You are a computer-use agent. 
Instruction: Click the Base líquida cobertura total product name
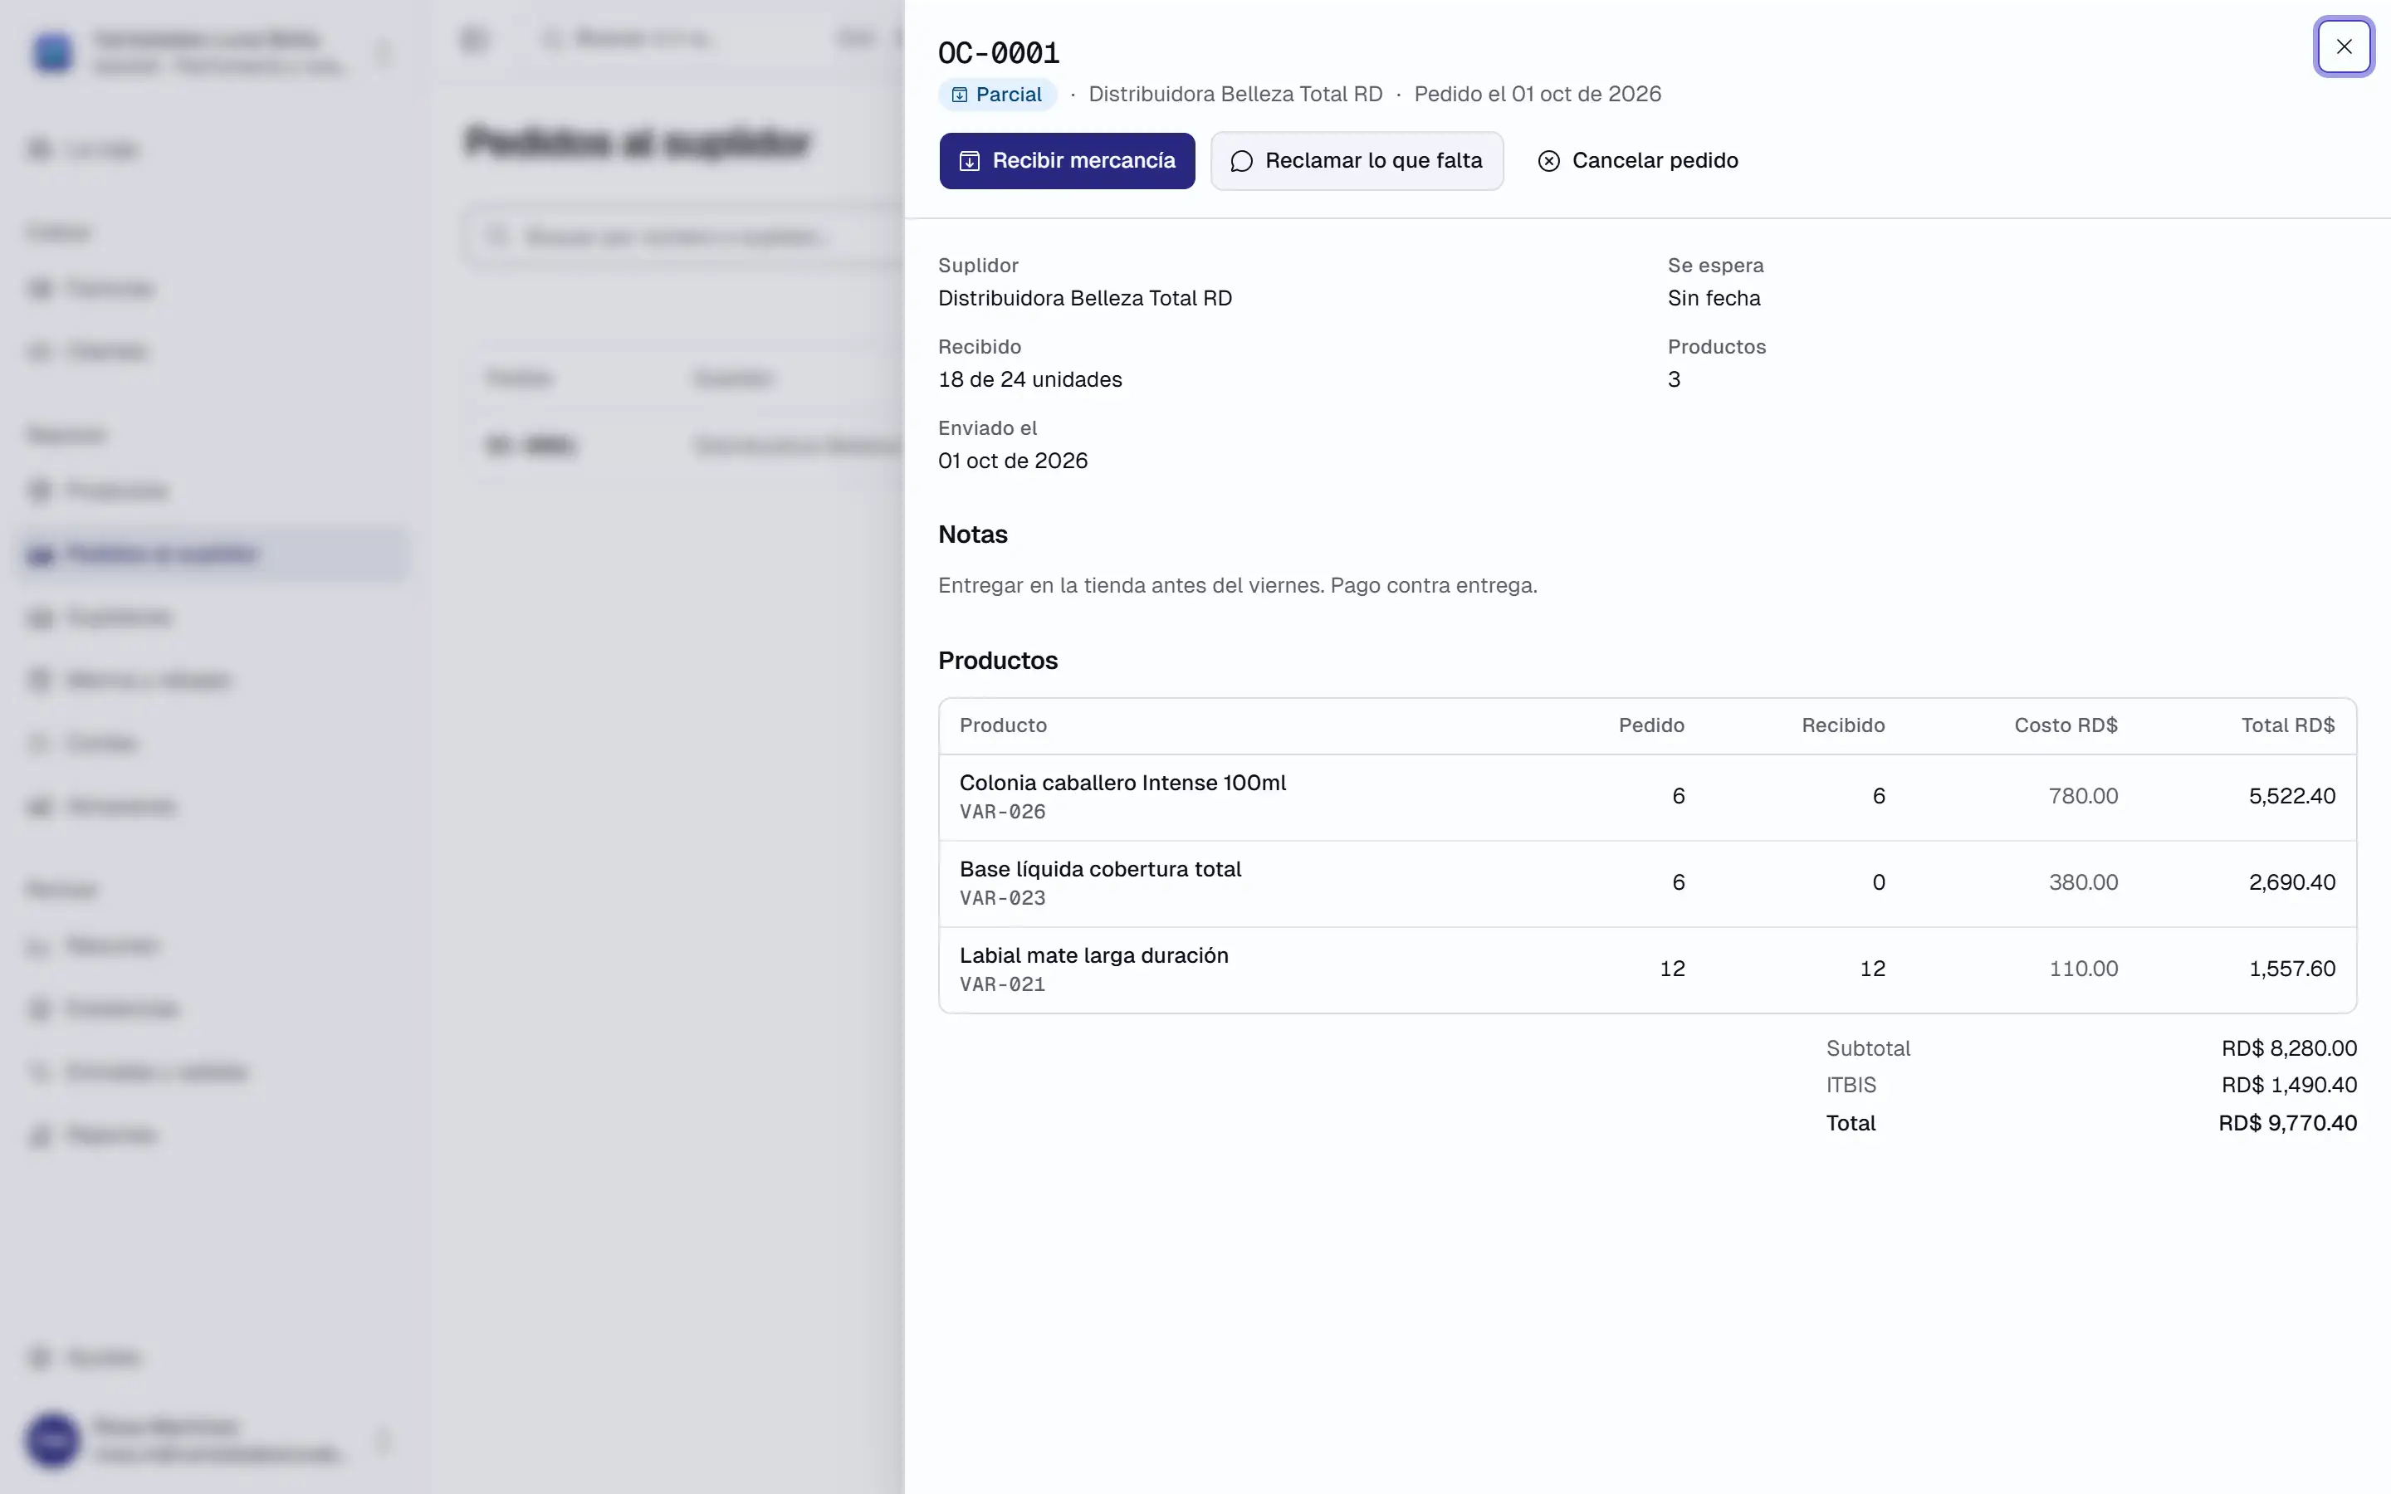click(1100, 870)
